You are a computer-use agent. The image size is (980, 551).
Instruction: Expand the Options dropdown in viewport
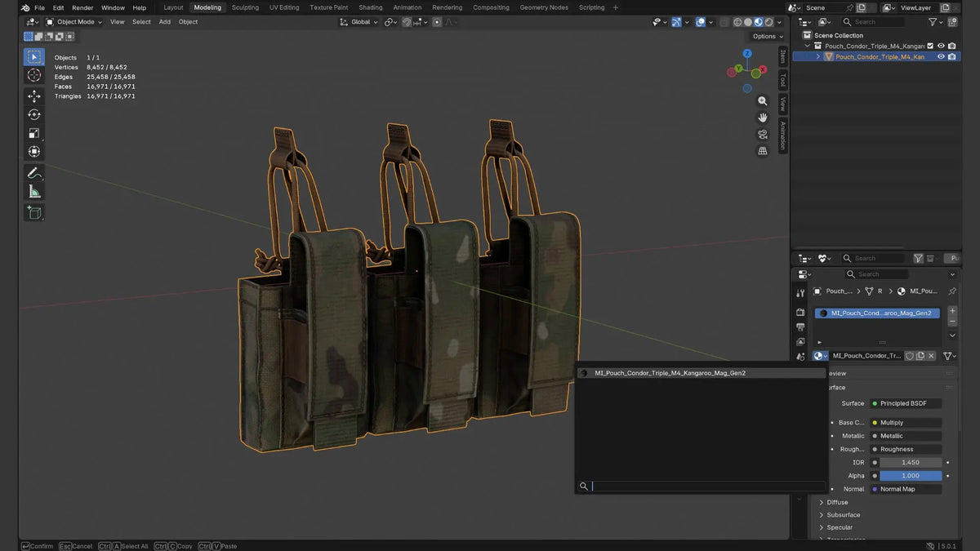[x=768, y=36]
